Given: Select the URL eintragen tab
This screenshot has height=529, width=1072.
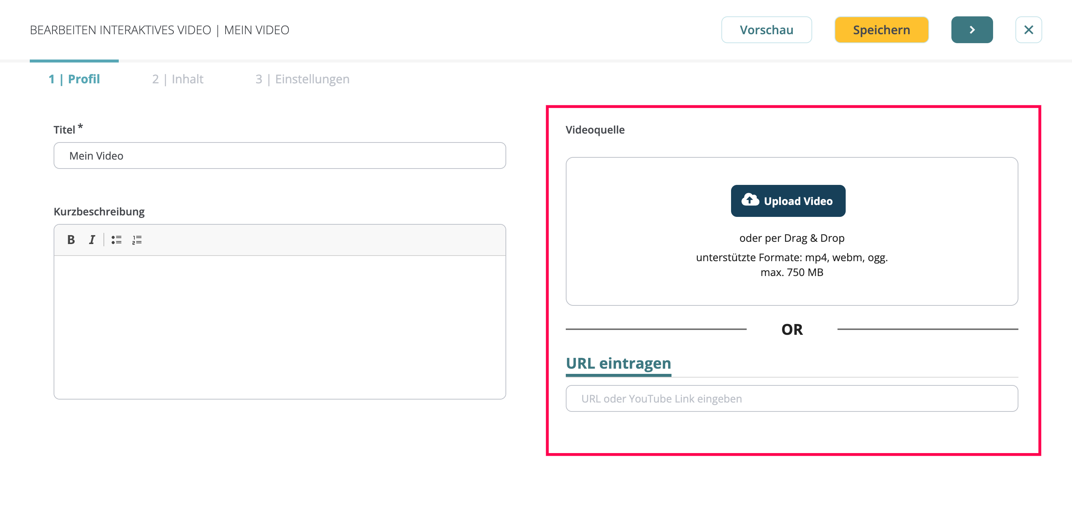Looking at the screenshot, I should coord(618,363).
